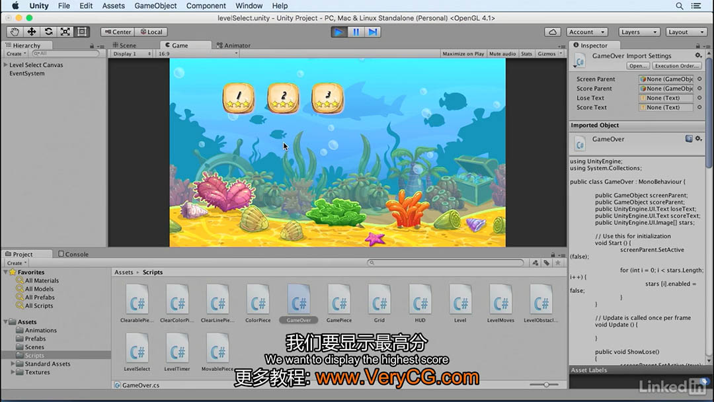
Task: Open the Component menu
Action: (x=206, y=6)
